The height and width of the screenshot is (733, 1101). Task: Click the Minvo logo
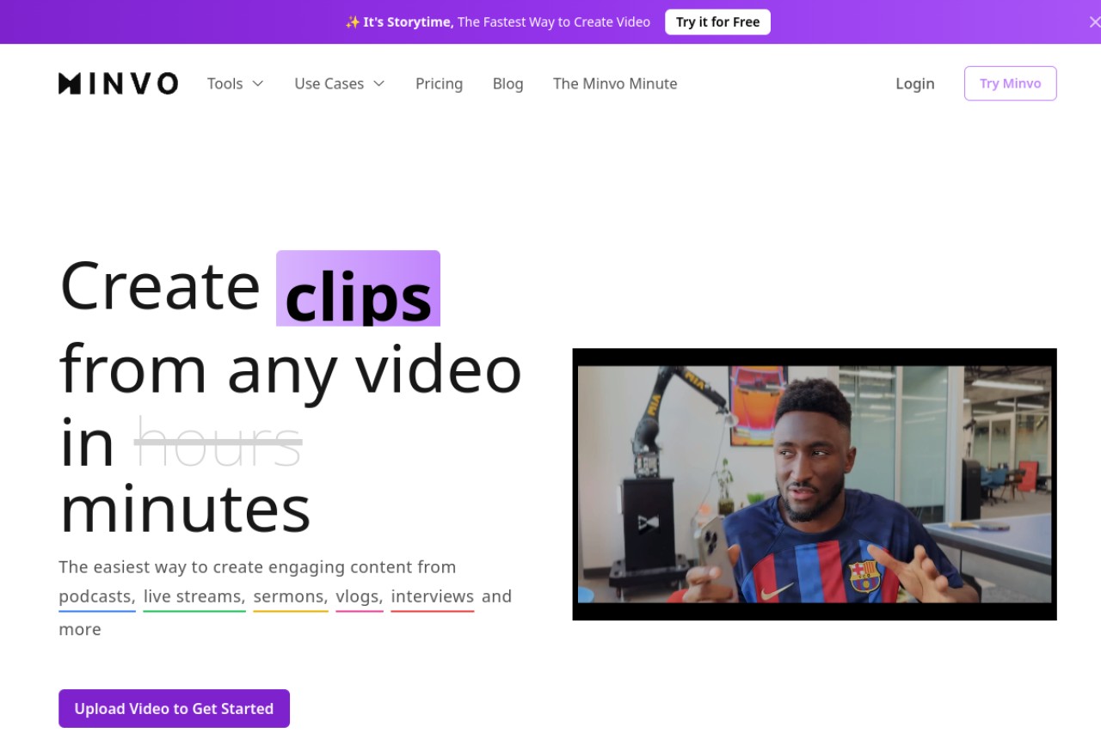[x=118, y=83]
